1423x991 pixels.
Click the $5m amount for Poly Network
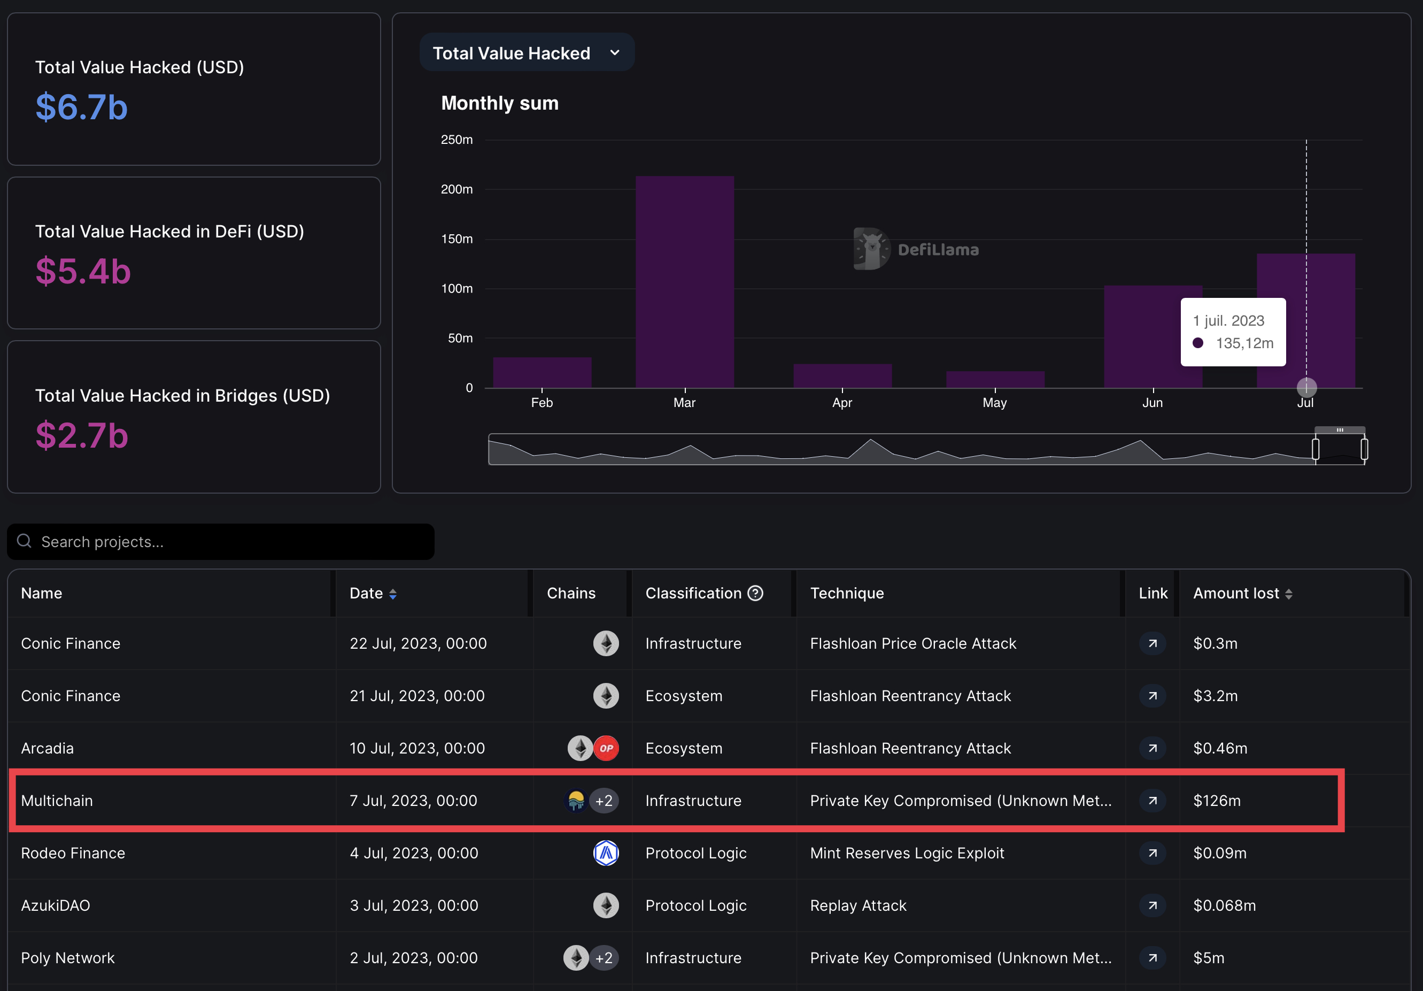tap(1209, 958)
